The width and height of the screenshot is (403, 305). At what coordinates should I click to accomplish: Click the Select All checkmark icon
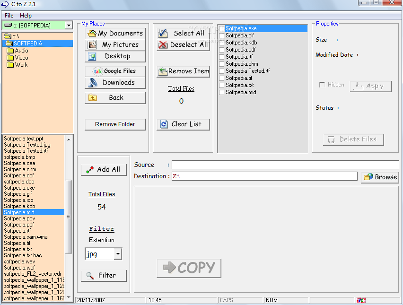tap(163, 34)
